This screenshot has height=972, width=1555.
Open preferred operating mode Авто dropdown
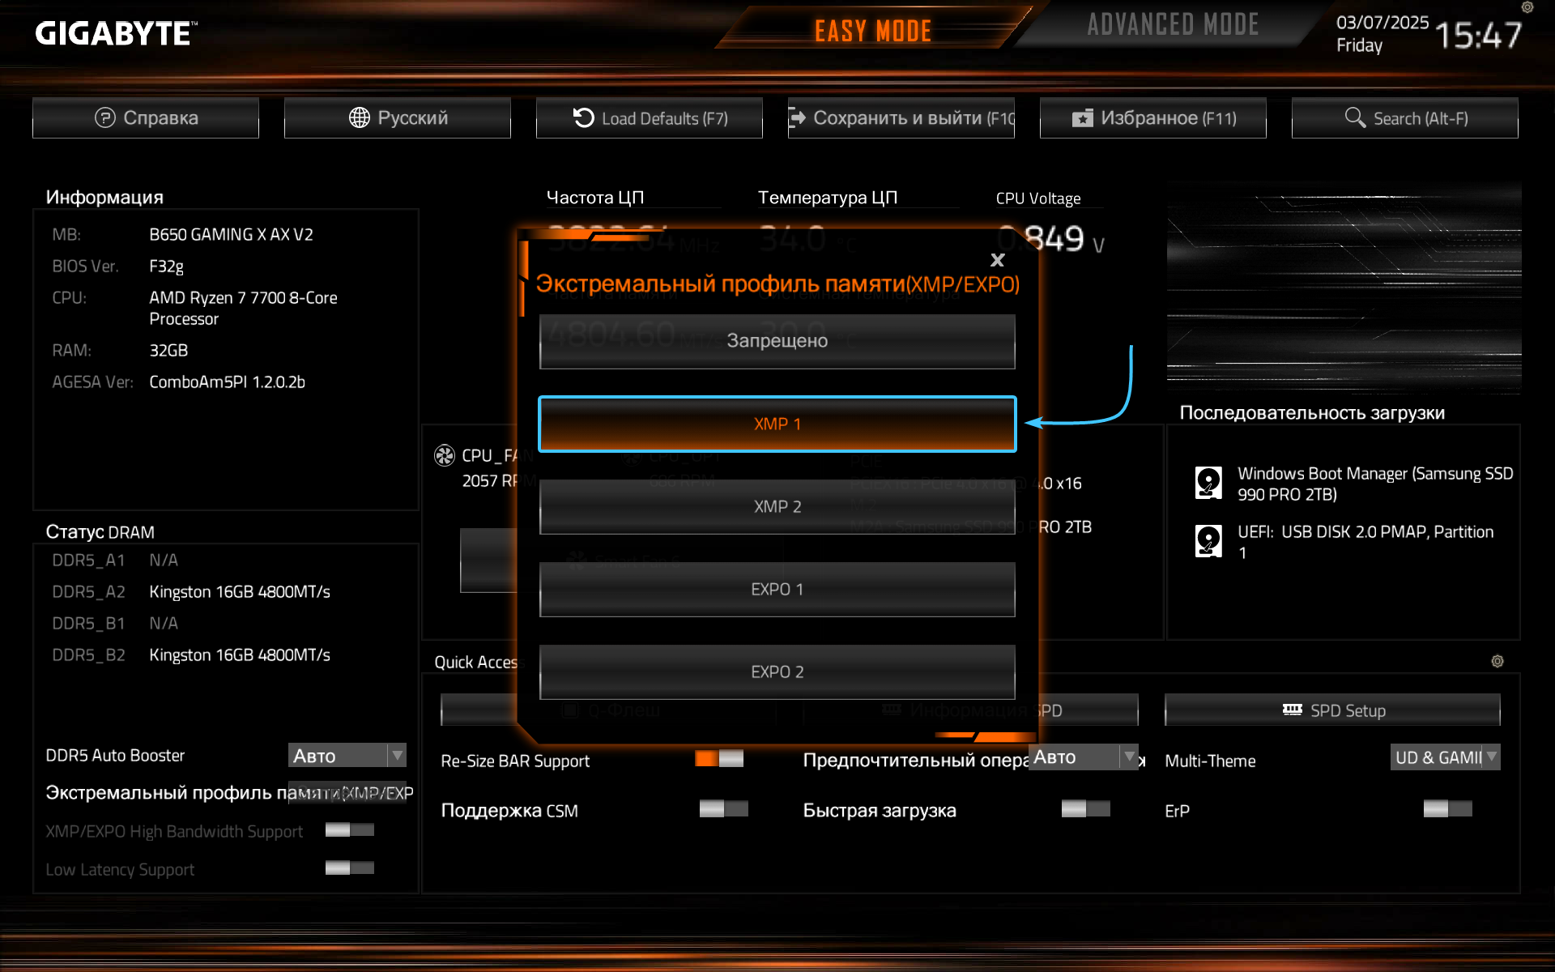pyautogui.click(x=1084, y=757)
